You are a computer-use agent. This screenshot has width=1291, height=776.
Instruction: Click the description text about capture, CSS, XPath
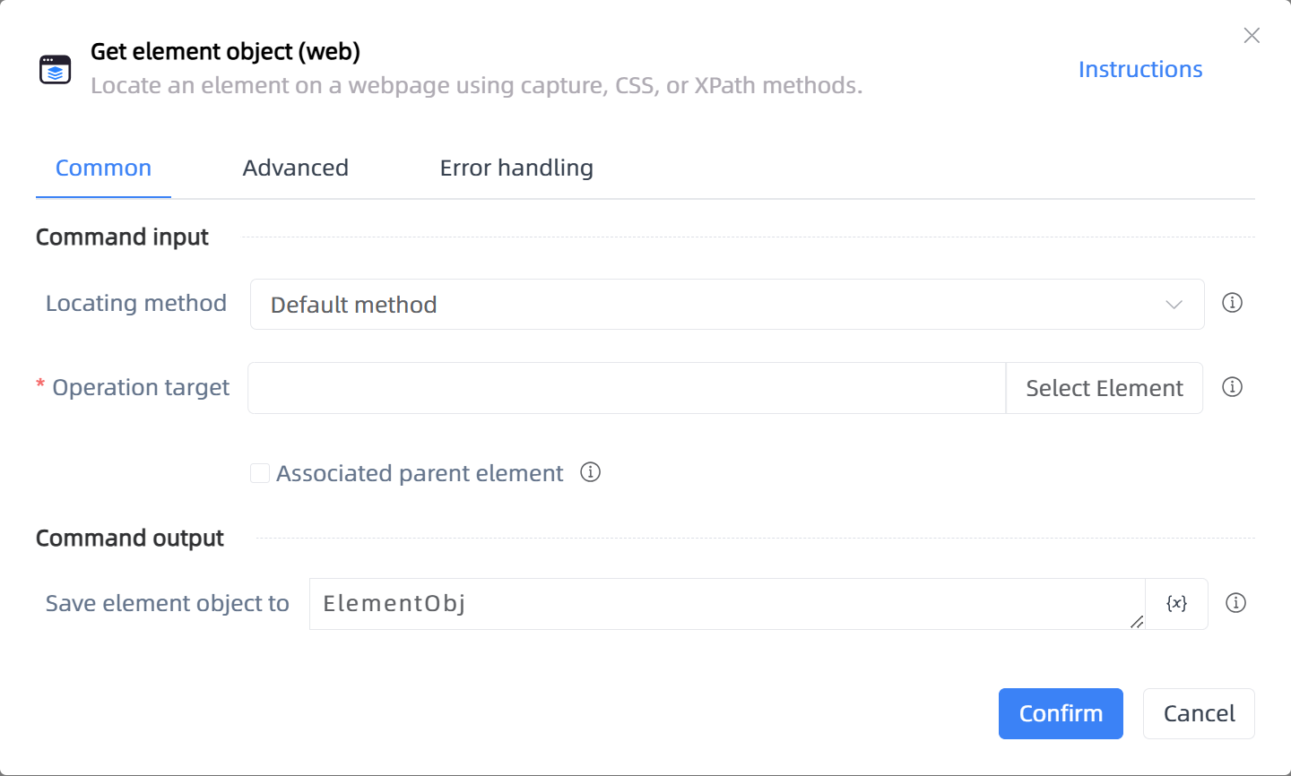coord(476,85)
